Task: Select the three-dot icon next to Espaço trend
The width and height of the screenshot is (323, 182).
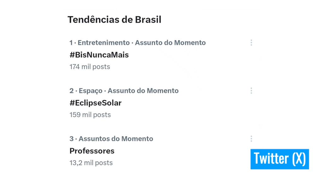Action: [x=251, y=91]
